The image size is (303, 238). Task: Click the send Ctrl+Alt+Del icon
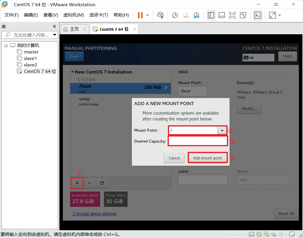(160, 15)
